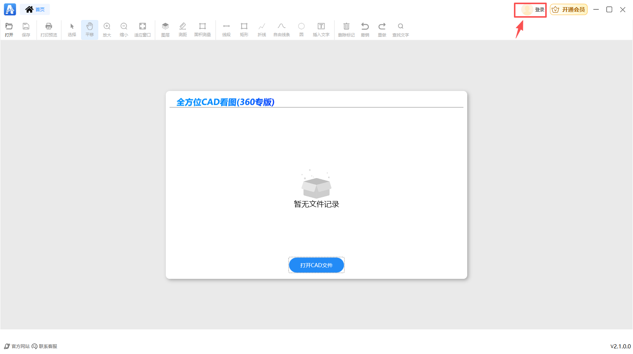This screenshot has width=633, height=354.
Task: Select the 缩小 zoom-out tool
Action: coord(124,30)
